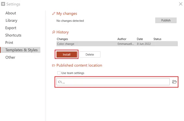This screenshot has height=121, width=184.
Task: Click the Install button
Action: (67, 54)
